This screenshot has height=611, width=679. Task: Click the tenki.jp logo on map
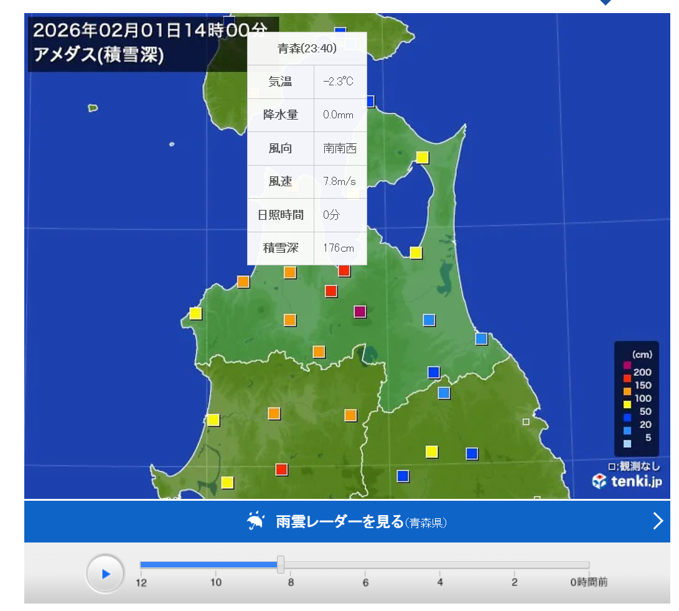(x=627, y=481)
